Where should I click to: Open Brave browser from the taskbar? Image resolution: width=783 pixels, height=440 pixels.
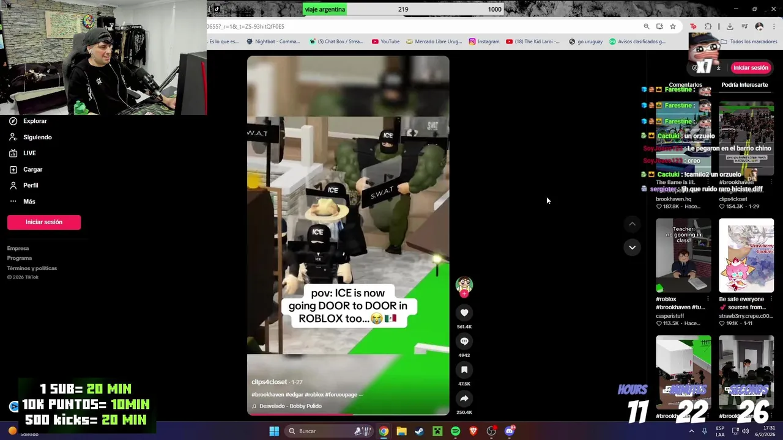[x=473, y=431]
